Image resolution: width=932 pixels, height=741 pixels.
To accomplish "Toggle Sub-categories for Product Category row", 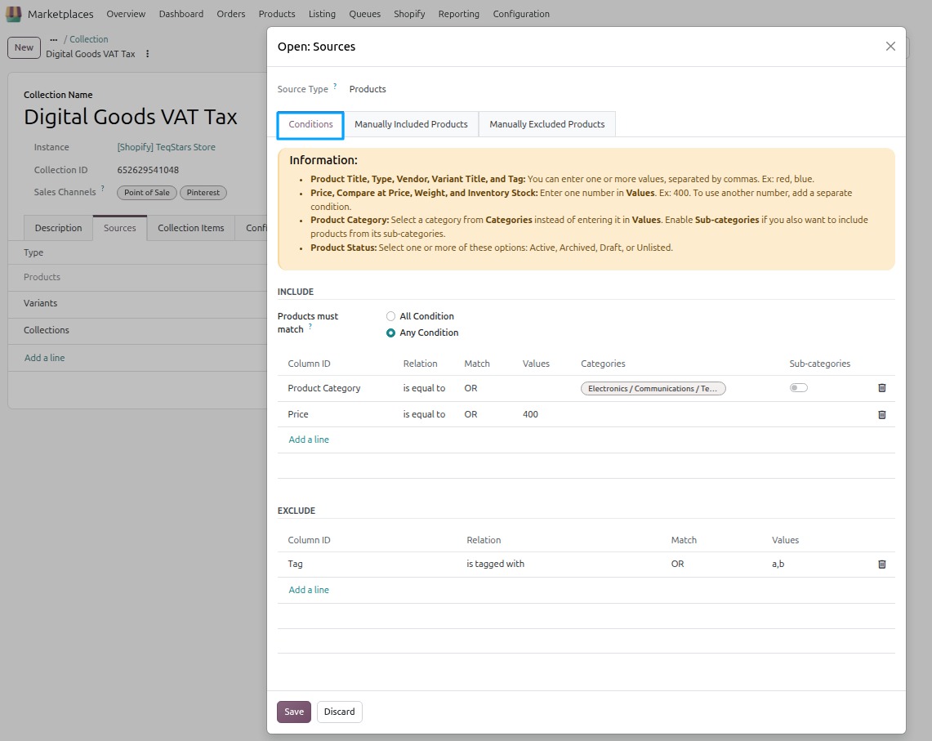I will point(798,388).
